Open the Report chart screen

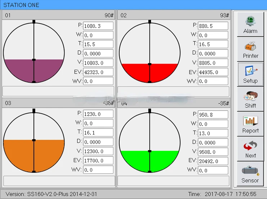click(250, 124)
